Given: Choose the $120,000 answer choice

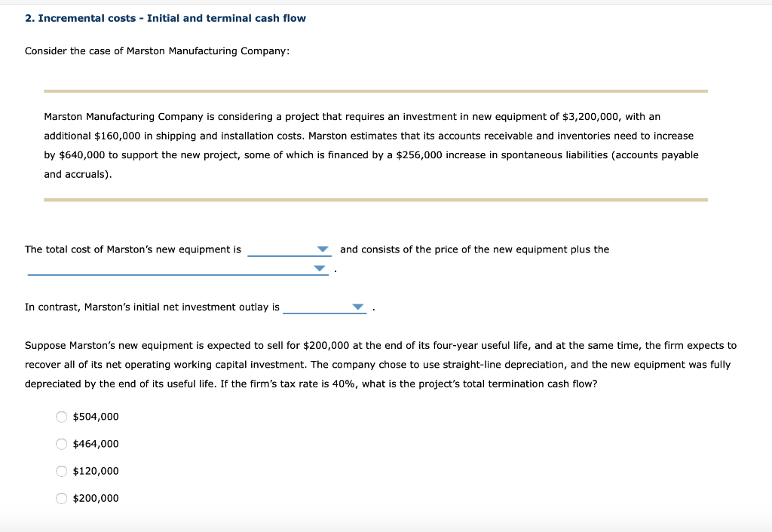Looking at the screenshot, I should 61,471.
